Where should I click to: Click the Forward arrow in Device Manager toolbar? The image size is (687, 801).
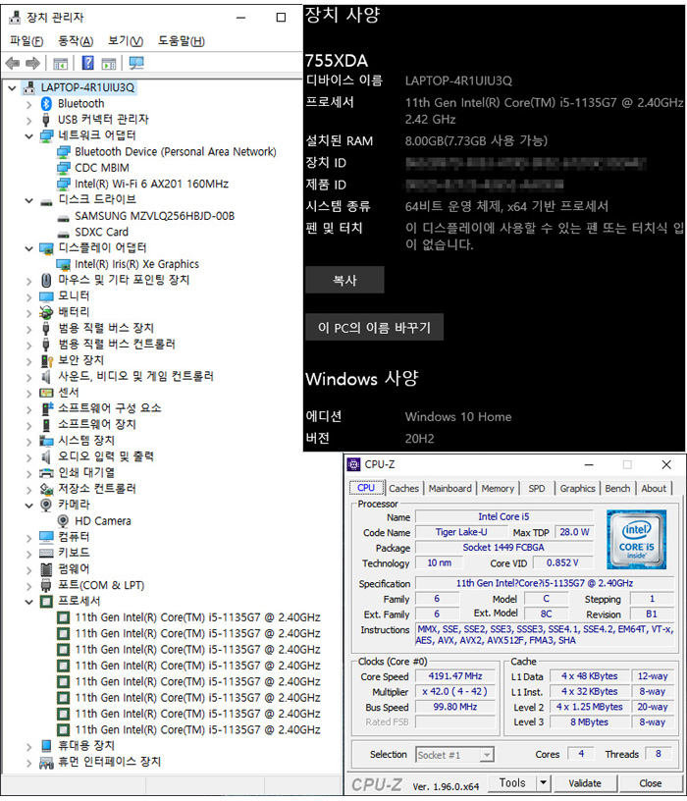point(32,64)
